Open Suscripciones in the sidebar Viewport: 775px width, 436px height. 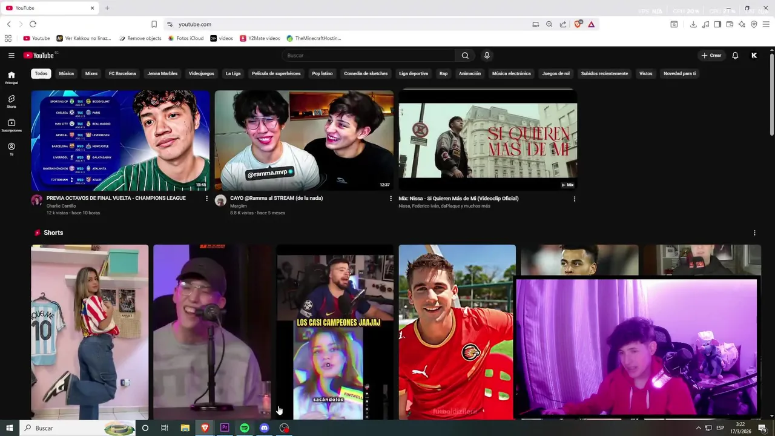(x=11, y=125)
